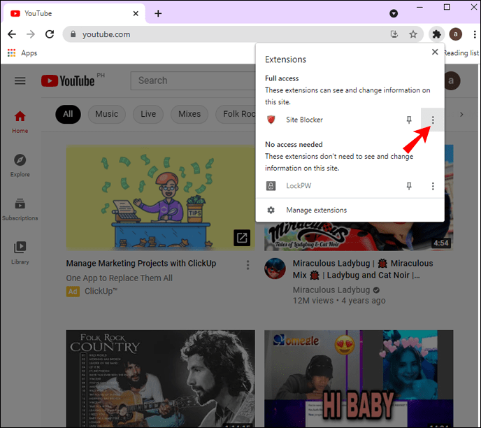Image resolution: width=481 pixels, height=428 pixels.
Task: Select the Music filter chip
Action: (x=107, y=114)
